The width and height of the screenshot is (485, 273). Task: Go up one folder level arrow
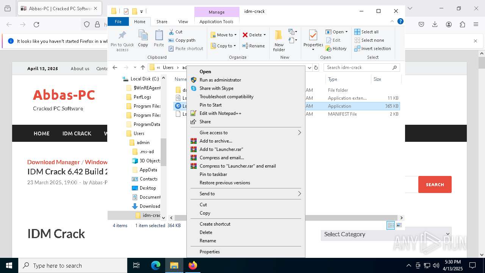(142, 67)
